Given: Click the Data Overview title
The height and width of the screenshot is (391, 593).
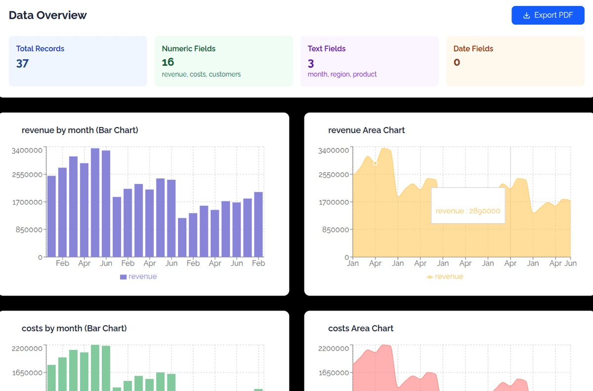Looking at the screenshot, I should tap(47, 15).
